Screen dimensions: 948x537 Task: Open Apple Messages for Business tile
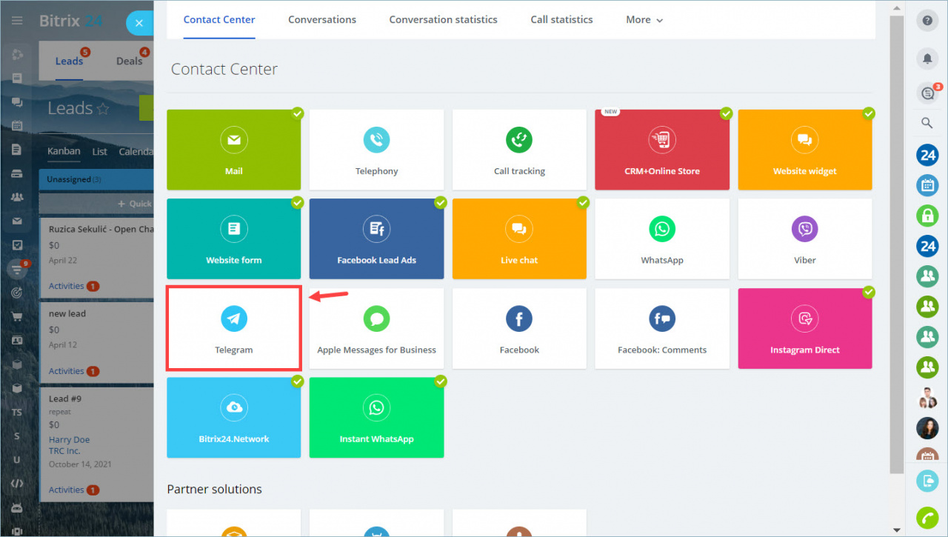click(376, 328)
